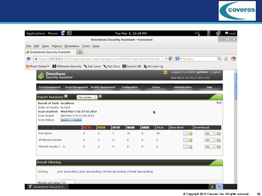Image resolution: width=262 pixels, height=196 pixels.
Task: Open Filtered results 1 - 2 alert selector
Action: coord(186,147)
